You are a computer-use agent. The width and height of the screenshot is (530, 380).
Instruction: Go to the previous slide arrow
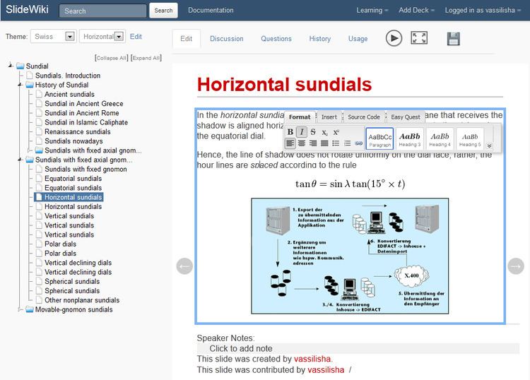pos(184,266)
